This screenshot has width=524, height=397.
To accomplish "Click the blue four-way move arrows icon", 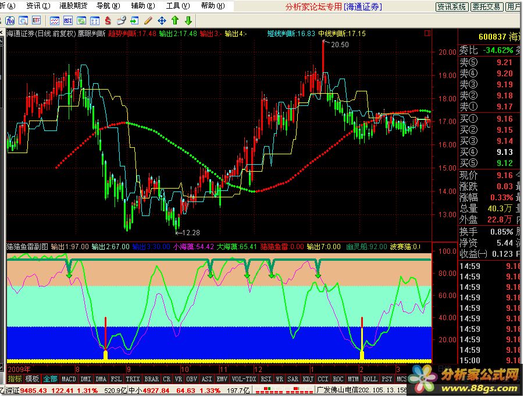I will point(162,21).
